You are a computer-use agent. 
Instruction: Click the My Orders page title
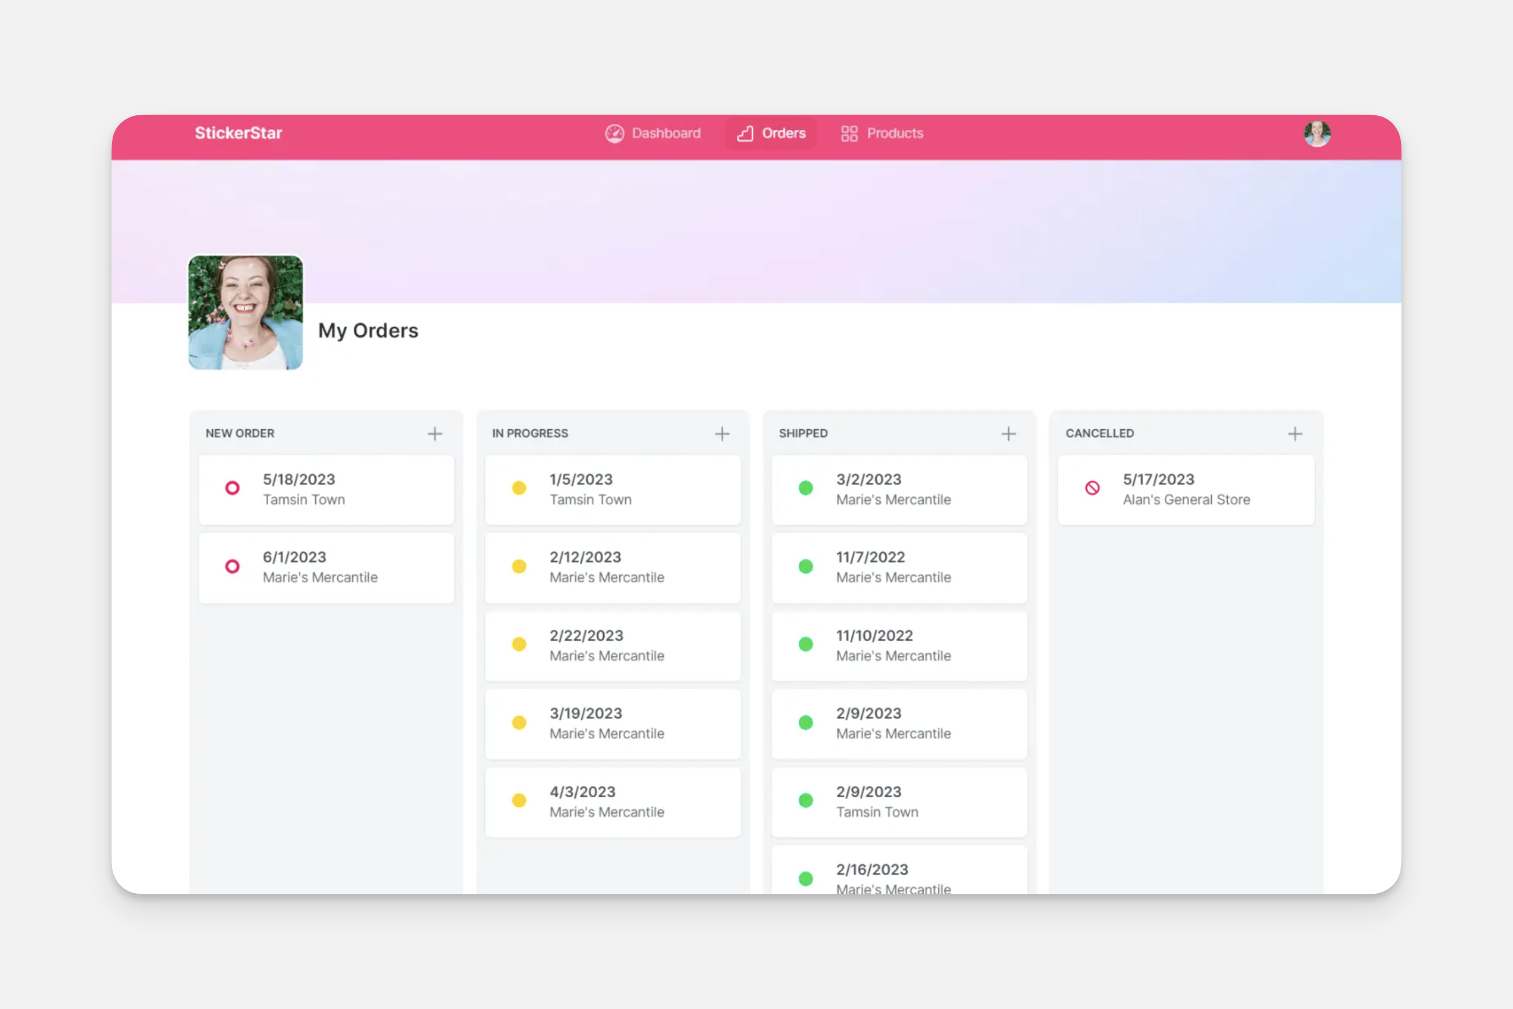pos(368,331)
